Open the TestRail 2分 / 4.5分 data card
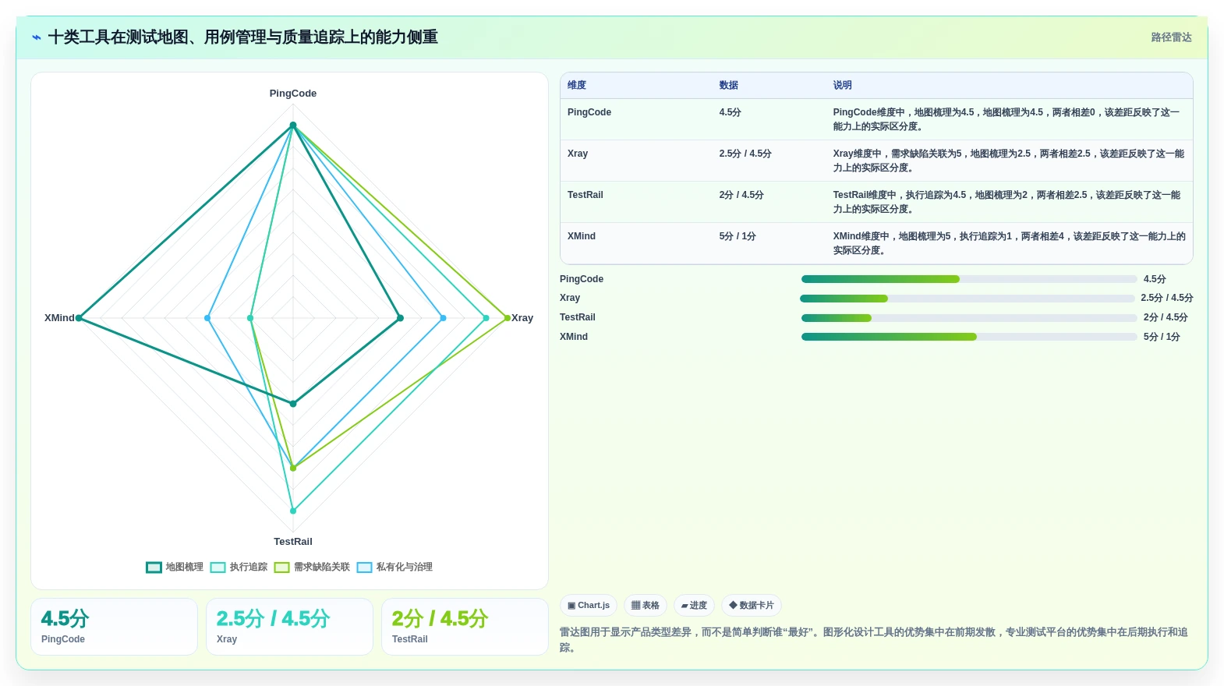The image size is (1224, 686). 465,627
